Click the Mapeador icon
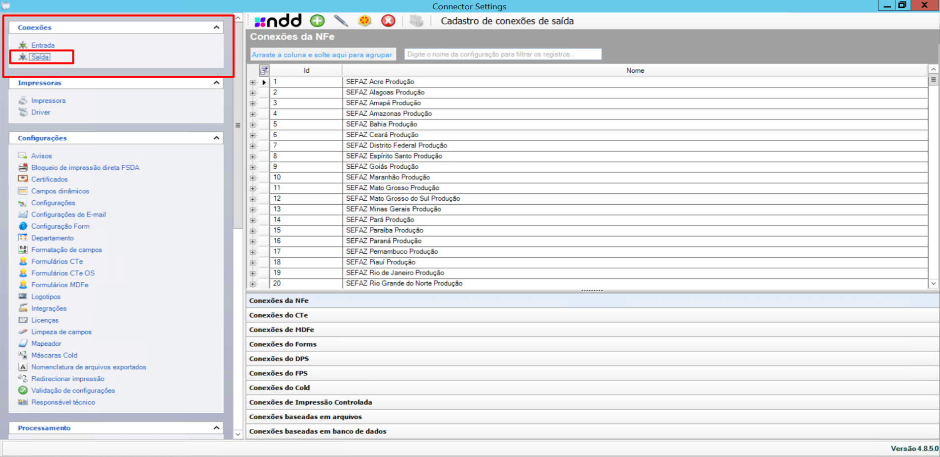 23,343
